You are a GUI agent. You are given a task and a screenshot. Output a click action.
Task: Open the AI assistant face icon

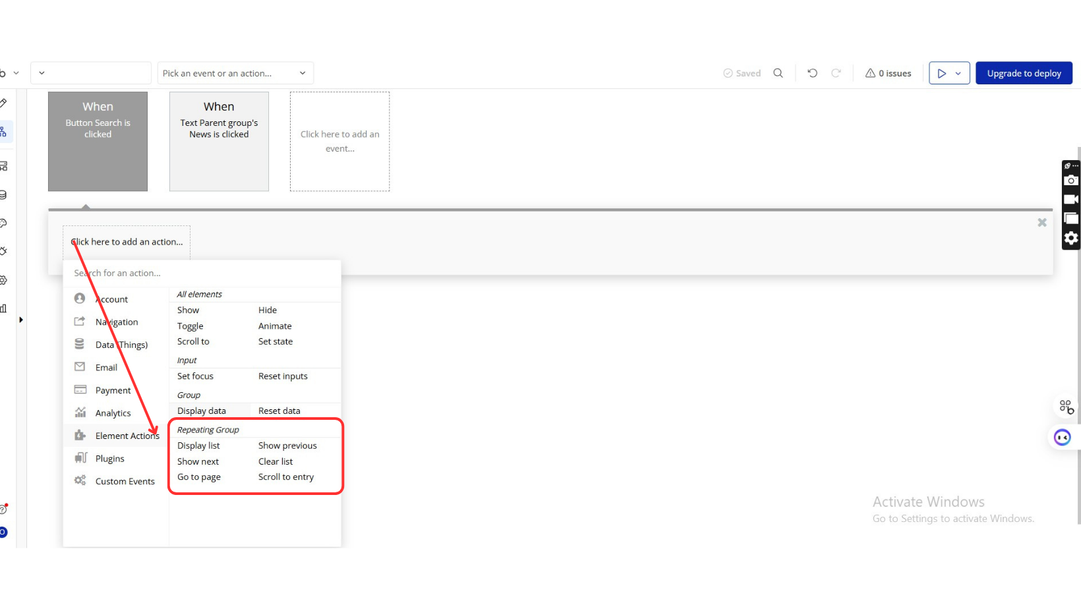(x=1062, y=437)
